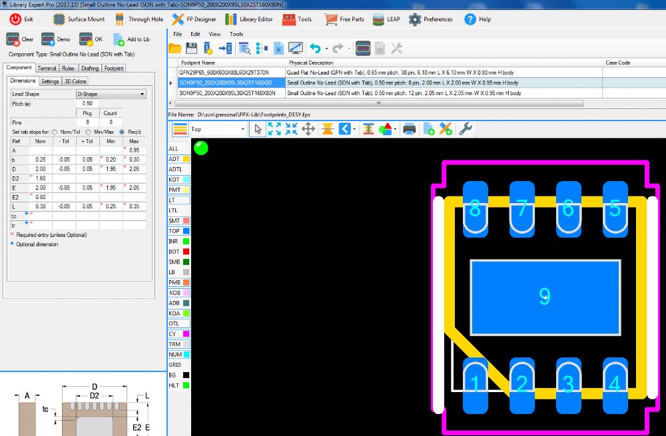Click the printer icon
Image resolution: width=666 pixels, height=436 pixels.
(x=409, y=129)
